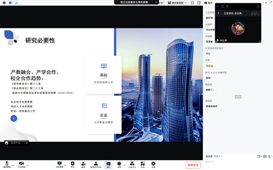This screenshot has width=273, height=170.
Task: Click chat message 网断了。
Action: tap(210, 90)
